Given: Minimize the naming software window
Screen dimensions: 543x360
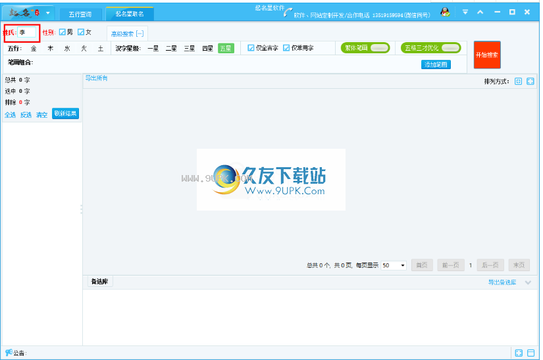Looking at the screenshot, I should pyautogui.click(x=498, y=12).
